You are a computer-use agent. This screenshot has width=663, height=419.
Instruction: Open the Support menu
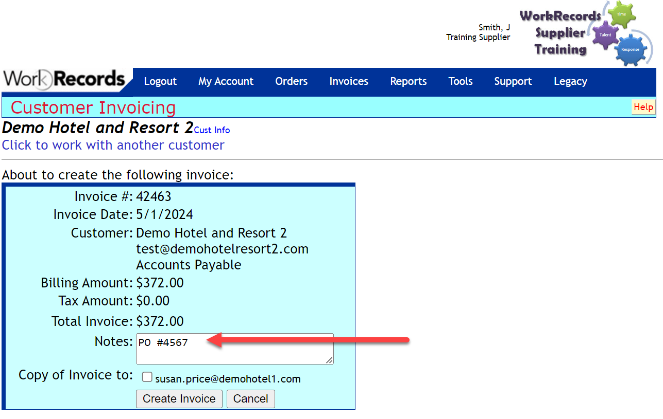(x=513, y=81)
